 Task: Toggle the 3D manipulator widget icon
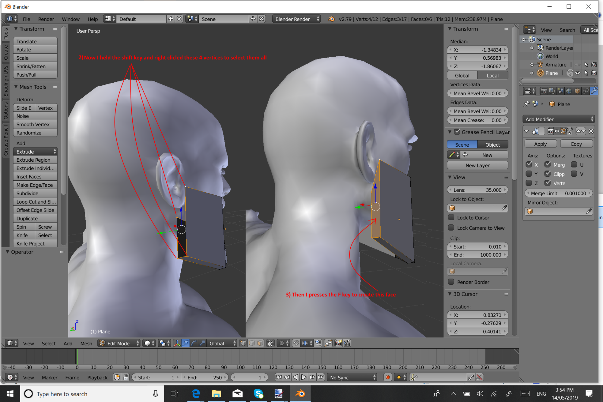pos(177,343)
